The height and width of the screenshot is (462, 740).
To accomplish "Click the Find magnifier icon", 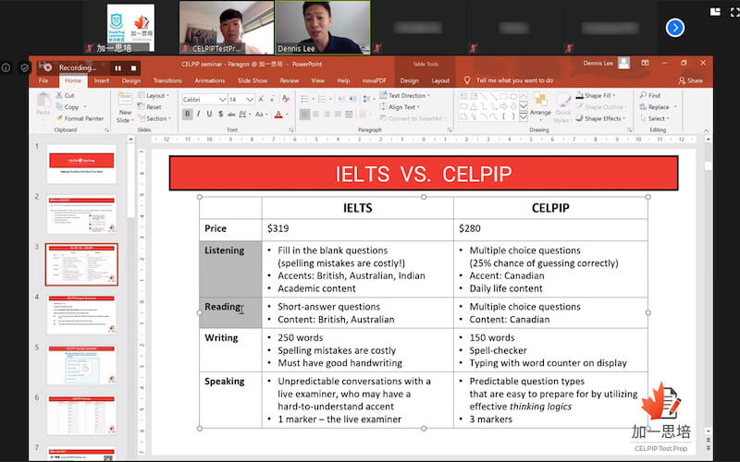I will [x=642, y=95].
